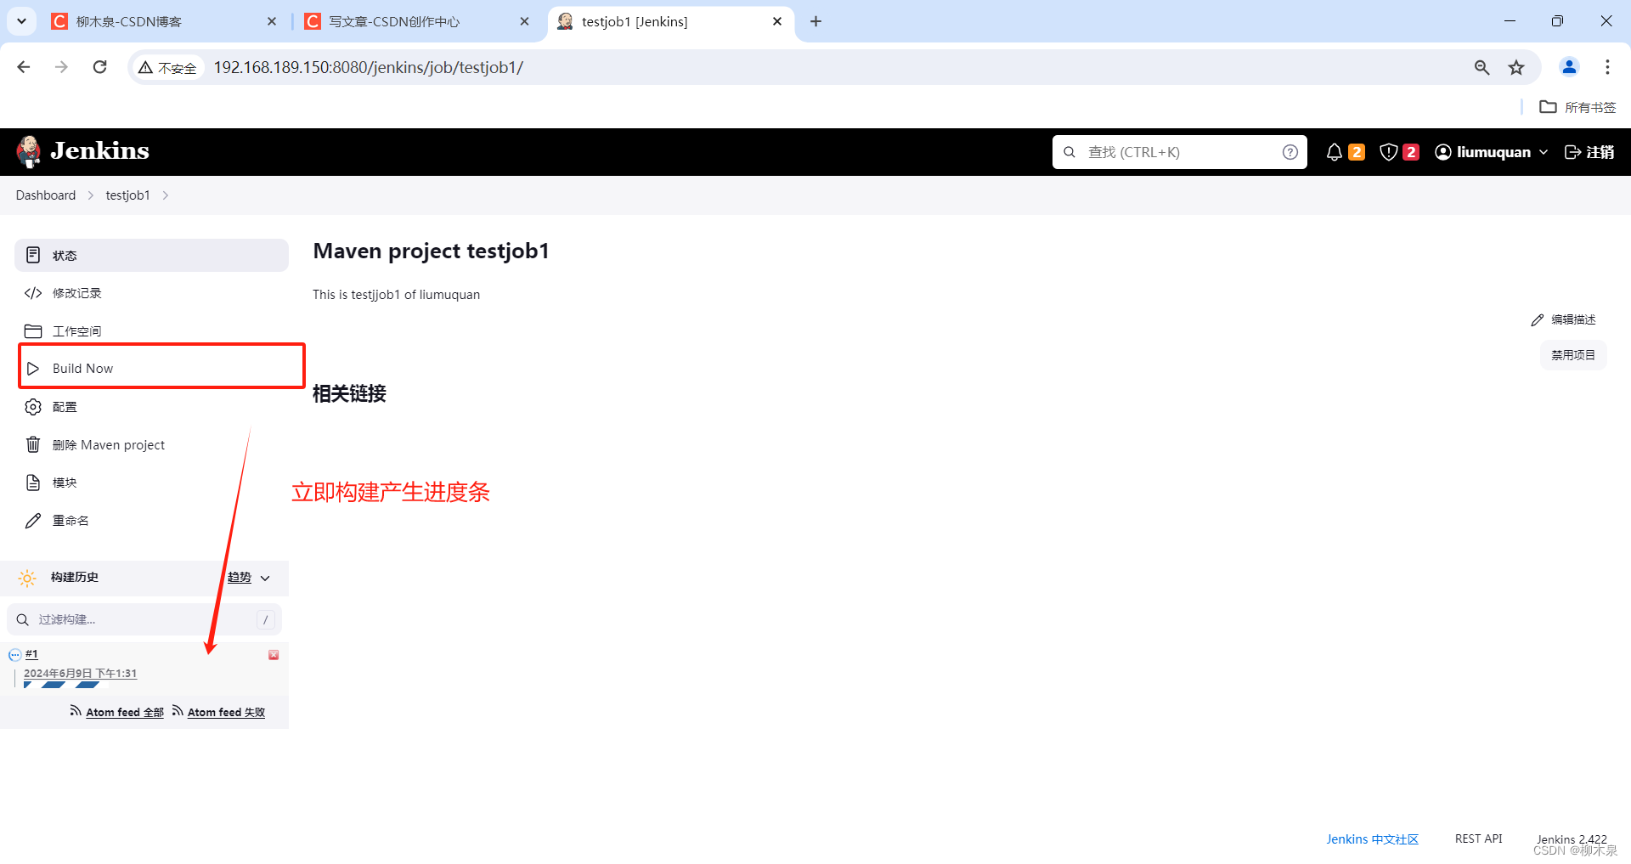Click the code icon beside 修改记录
Screen dimensions: 1631x864
tap(33, 293)
